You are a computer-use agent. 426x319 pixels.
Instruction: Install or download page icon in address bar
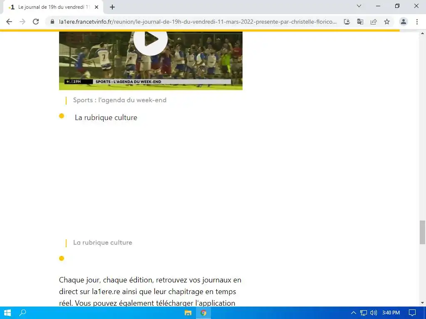[347, 22]
